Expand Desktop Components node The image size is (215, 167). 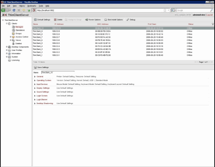coord(7,47)
